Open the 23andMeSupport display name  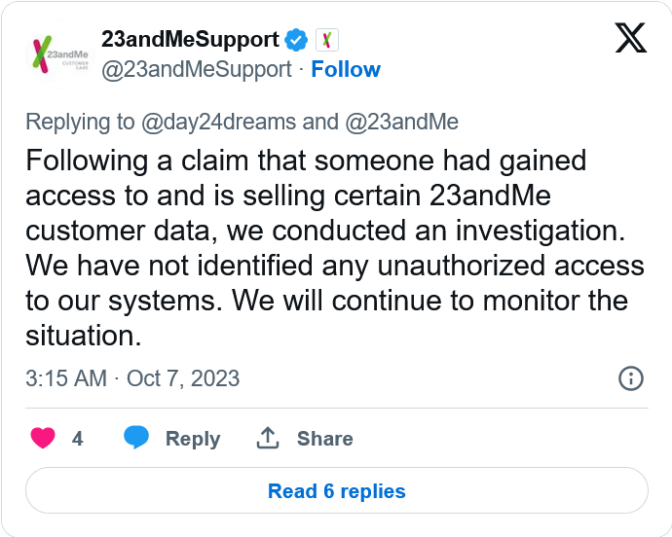click(190, 40)
